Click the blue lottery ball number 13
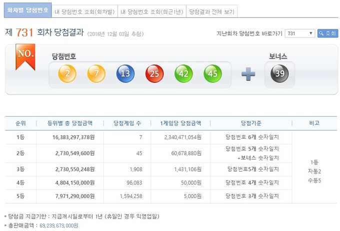340x231 pixels. tap(125, 74)
